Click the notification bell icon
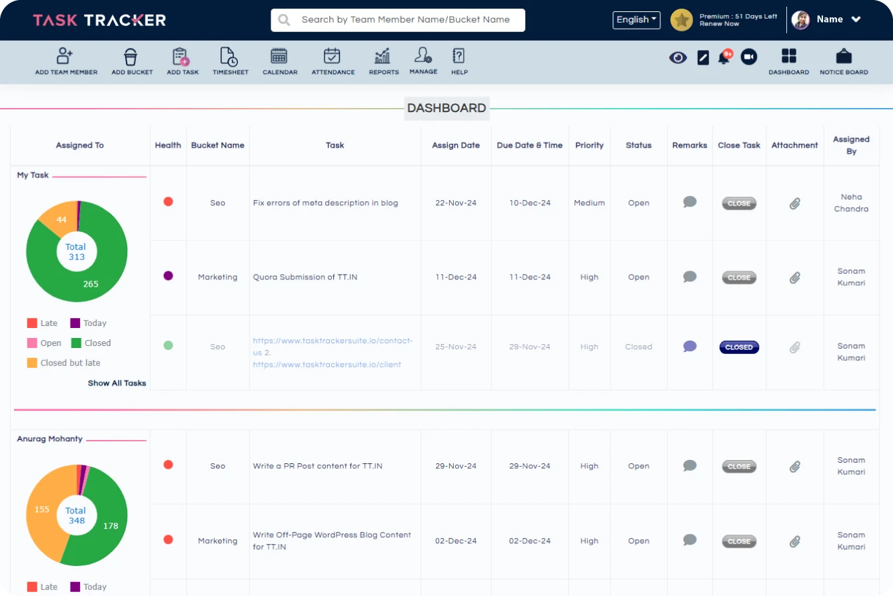This screenshot has width=893, height=596. point(724,57)
